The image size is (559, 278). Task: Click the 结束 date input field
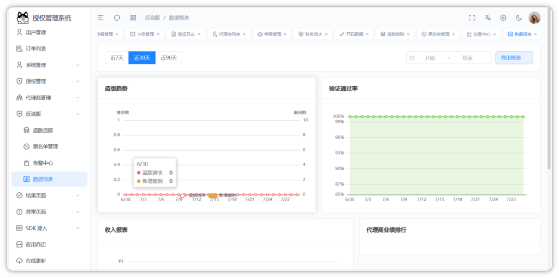[x=467, y=58]
